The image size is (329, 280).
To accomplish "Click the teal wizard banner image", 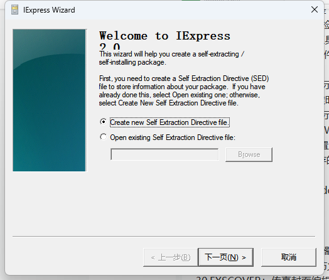I will (50, 100).
